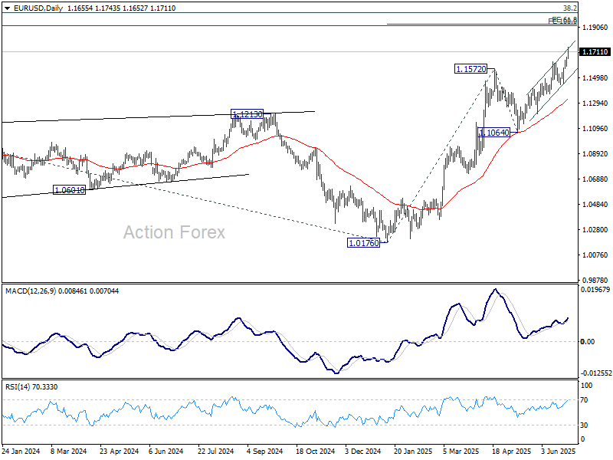Screen dimensions: 613x460
Task: Click the FE 61.8 projection label
Action: pos(563,21)
